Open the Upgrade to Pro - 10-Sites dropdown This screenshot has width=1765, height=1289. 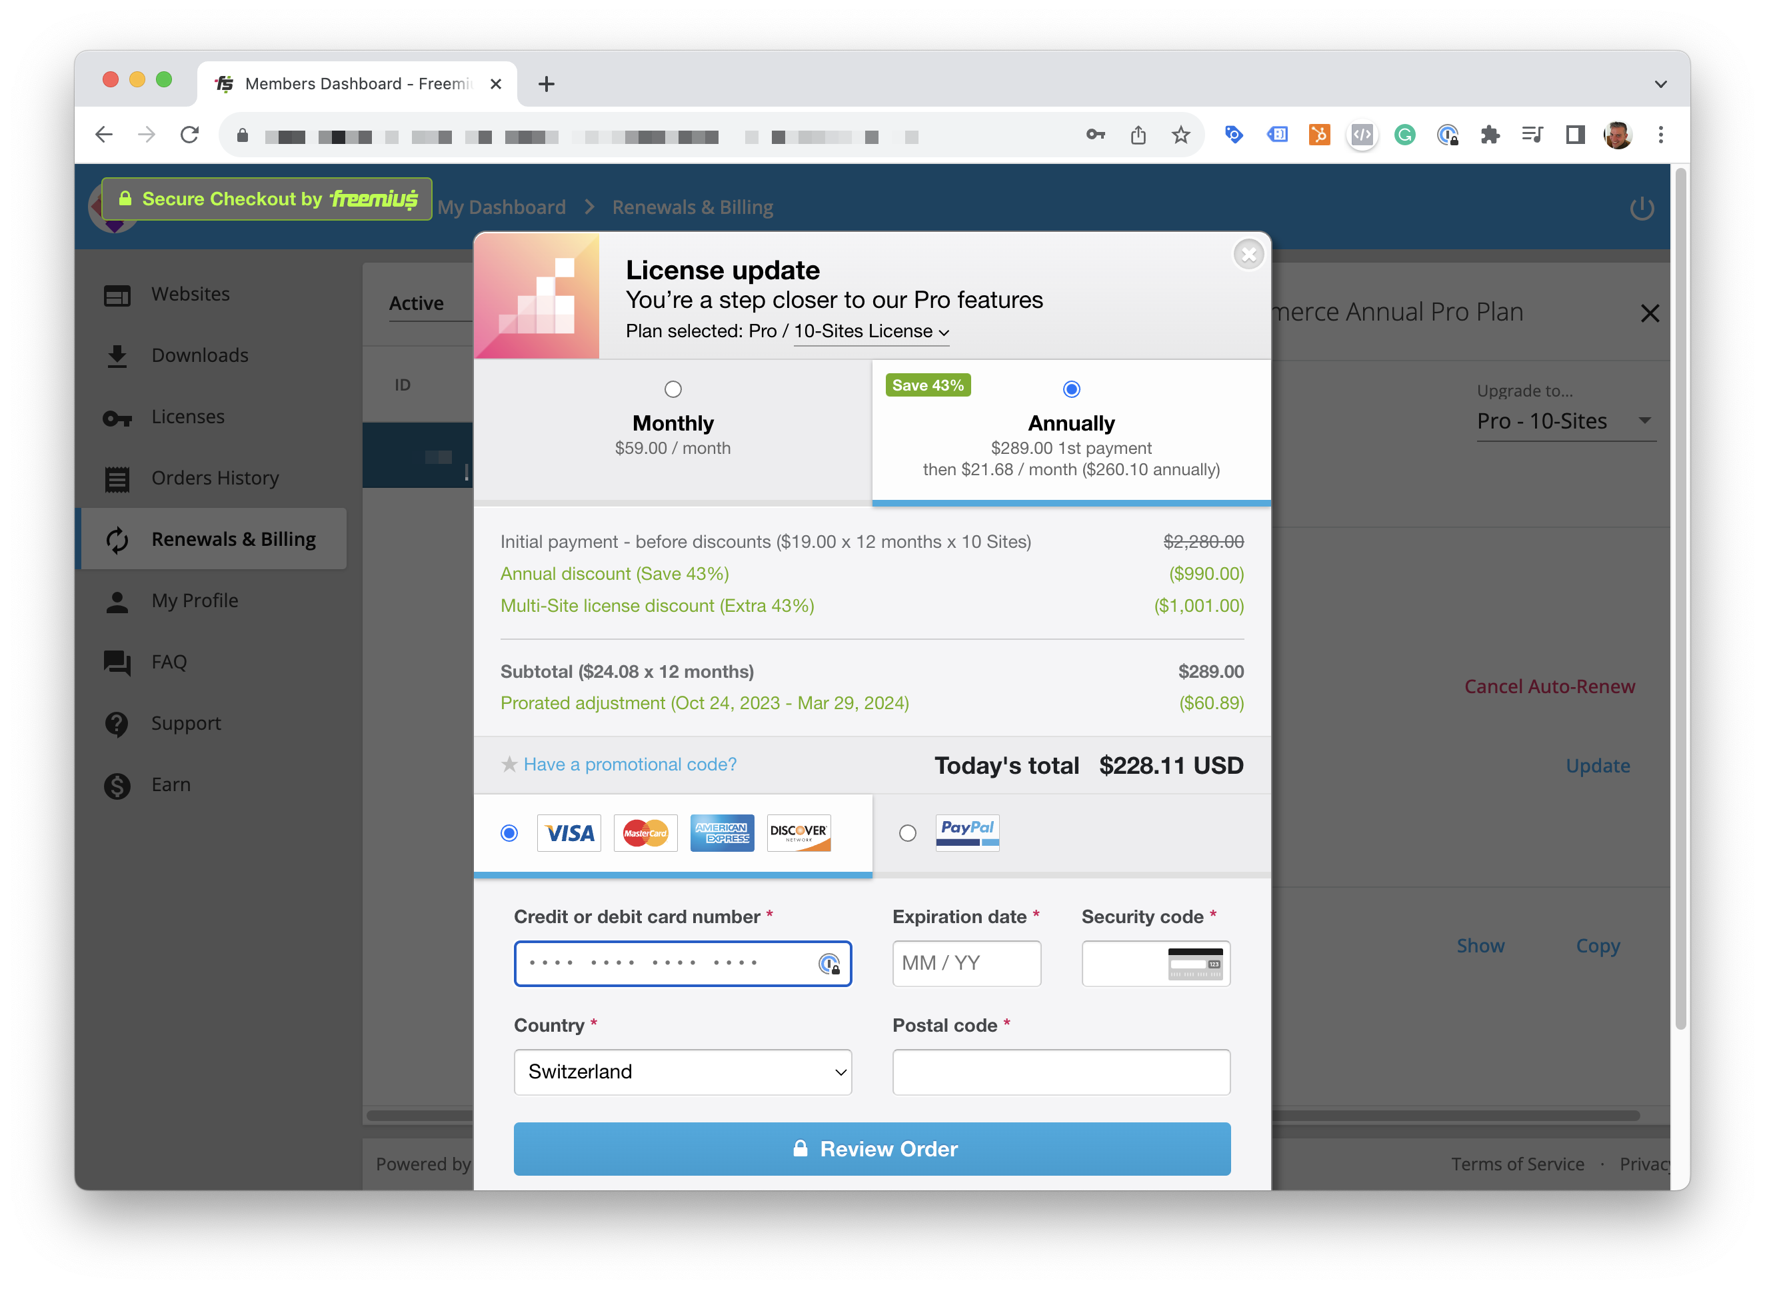tap(1565, 421)
